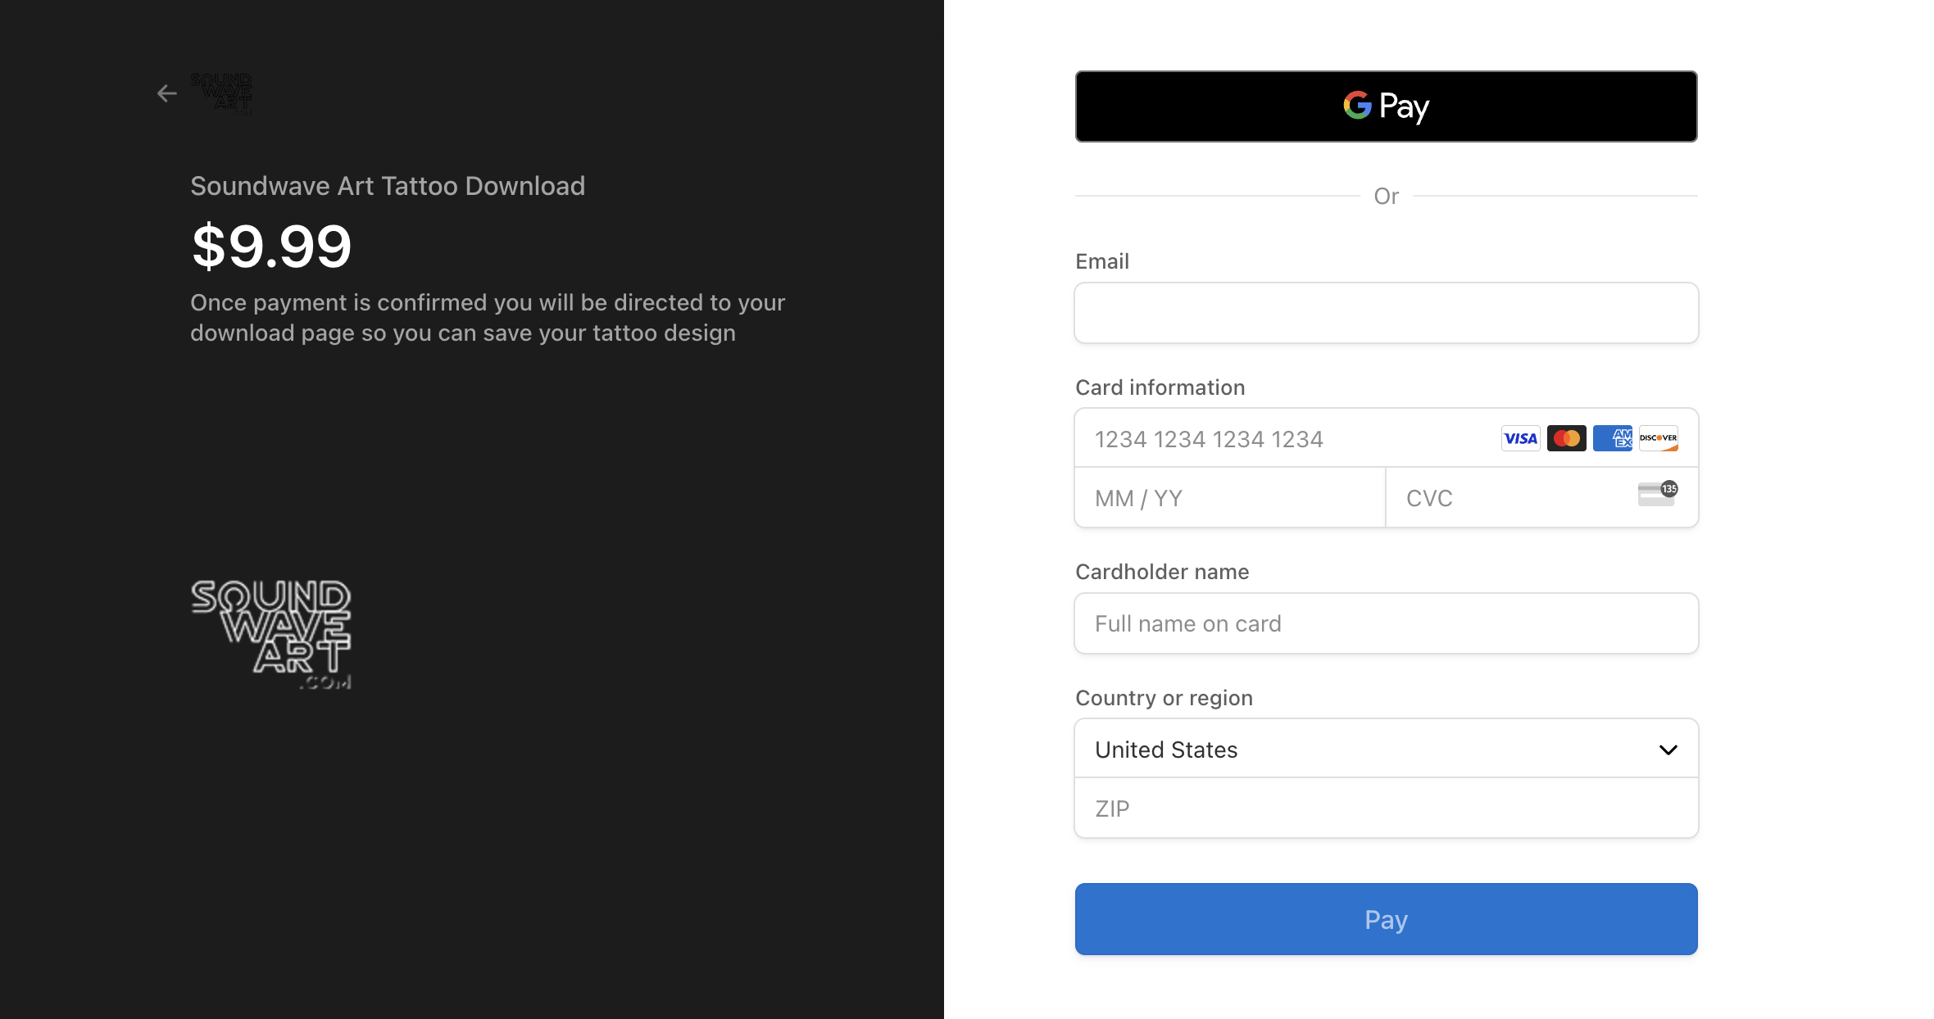Viewport: 1934px width, 1019px height.
Task: Click the American Express icon
Action: tap(1612, 438)
